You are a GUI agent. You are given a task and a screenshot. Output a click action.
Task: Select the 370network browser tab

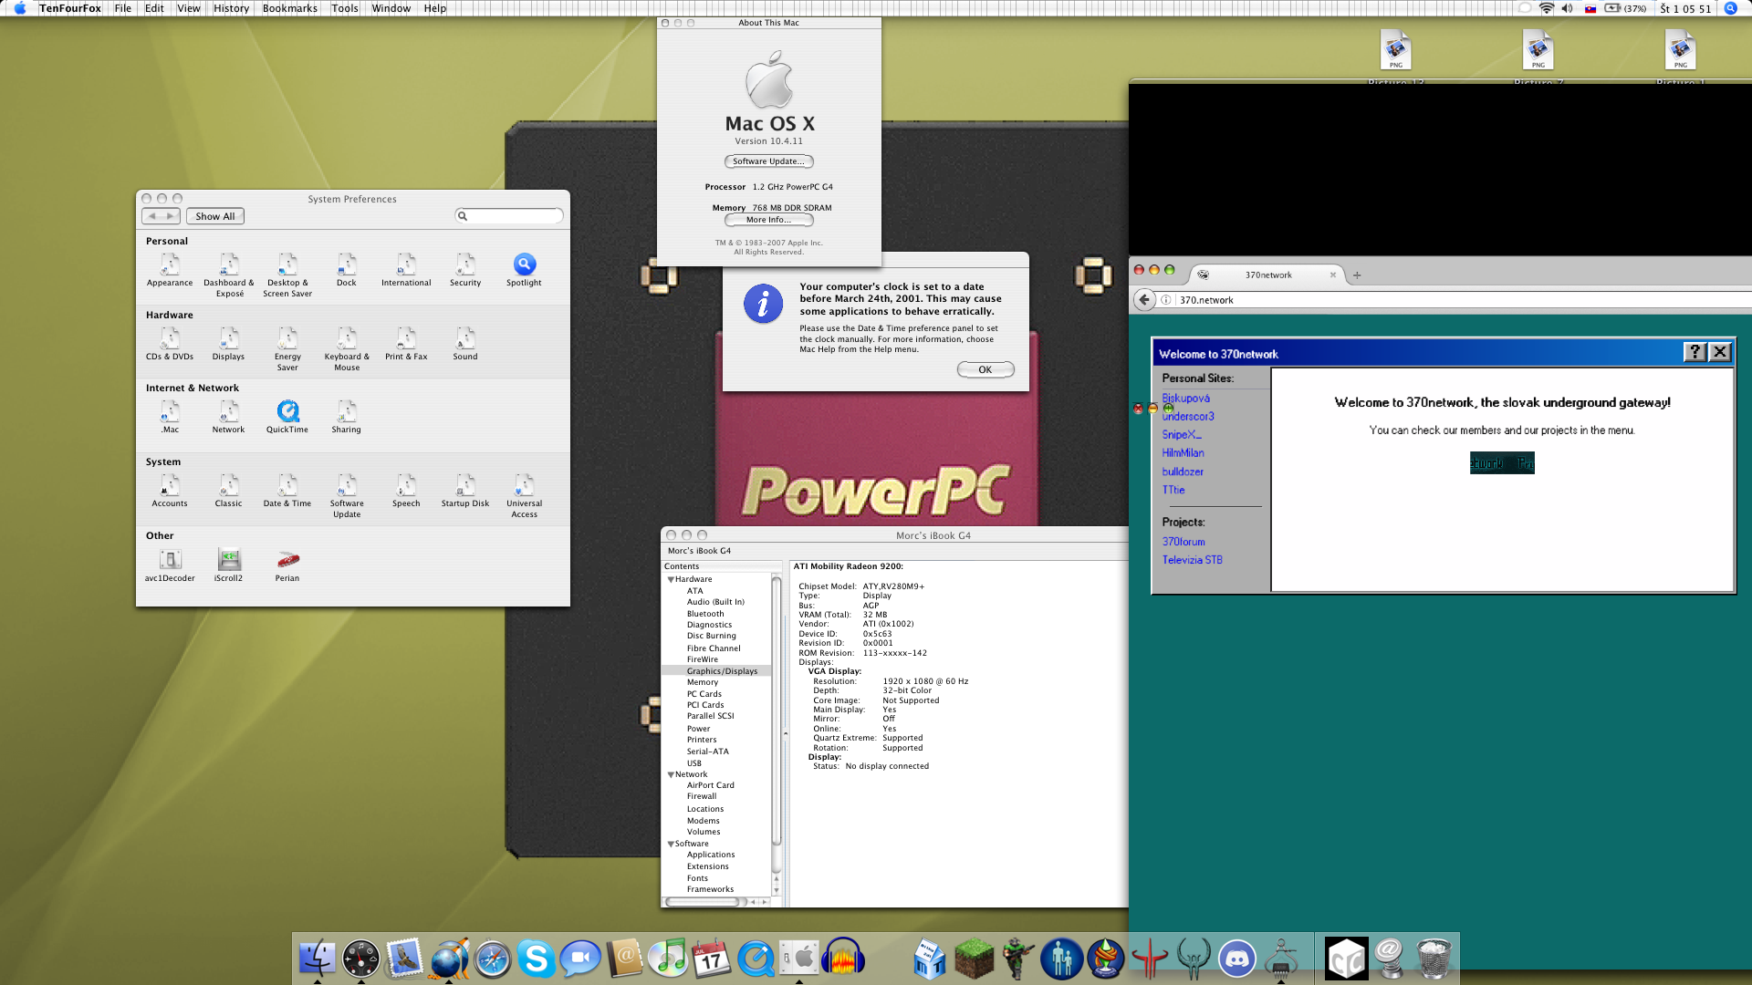coord(1268,275)
